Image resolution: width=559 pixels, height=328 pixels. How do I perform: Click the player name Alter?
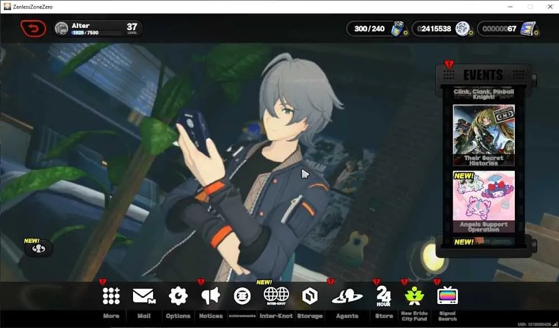(x=80, y=26)
